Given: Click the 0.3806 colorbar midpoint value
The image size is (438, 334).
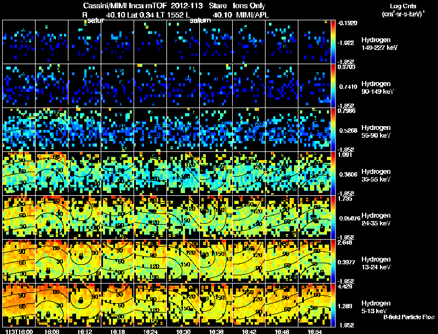Looking at the screenshot, I should tap(348, 174).
